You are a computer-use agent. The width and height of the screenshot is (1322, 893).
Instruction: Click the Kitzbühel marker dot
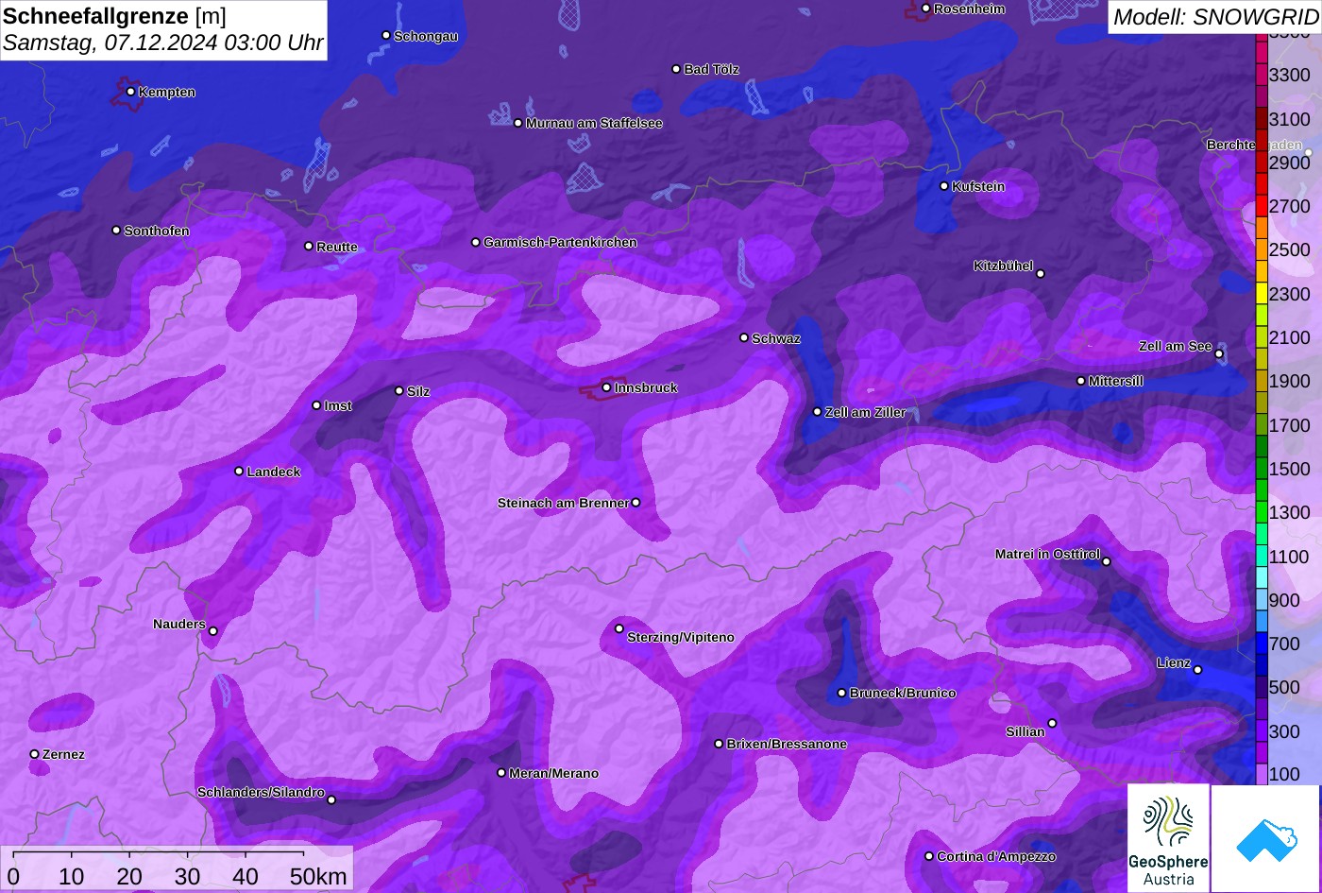point(1041,274)
